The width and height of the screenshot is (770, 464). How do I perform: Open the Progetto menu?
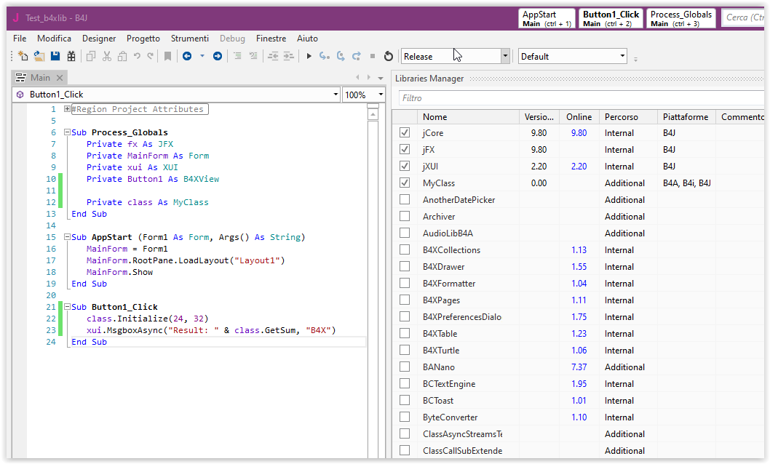143,39
